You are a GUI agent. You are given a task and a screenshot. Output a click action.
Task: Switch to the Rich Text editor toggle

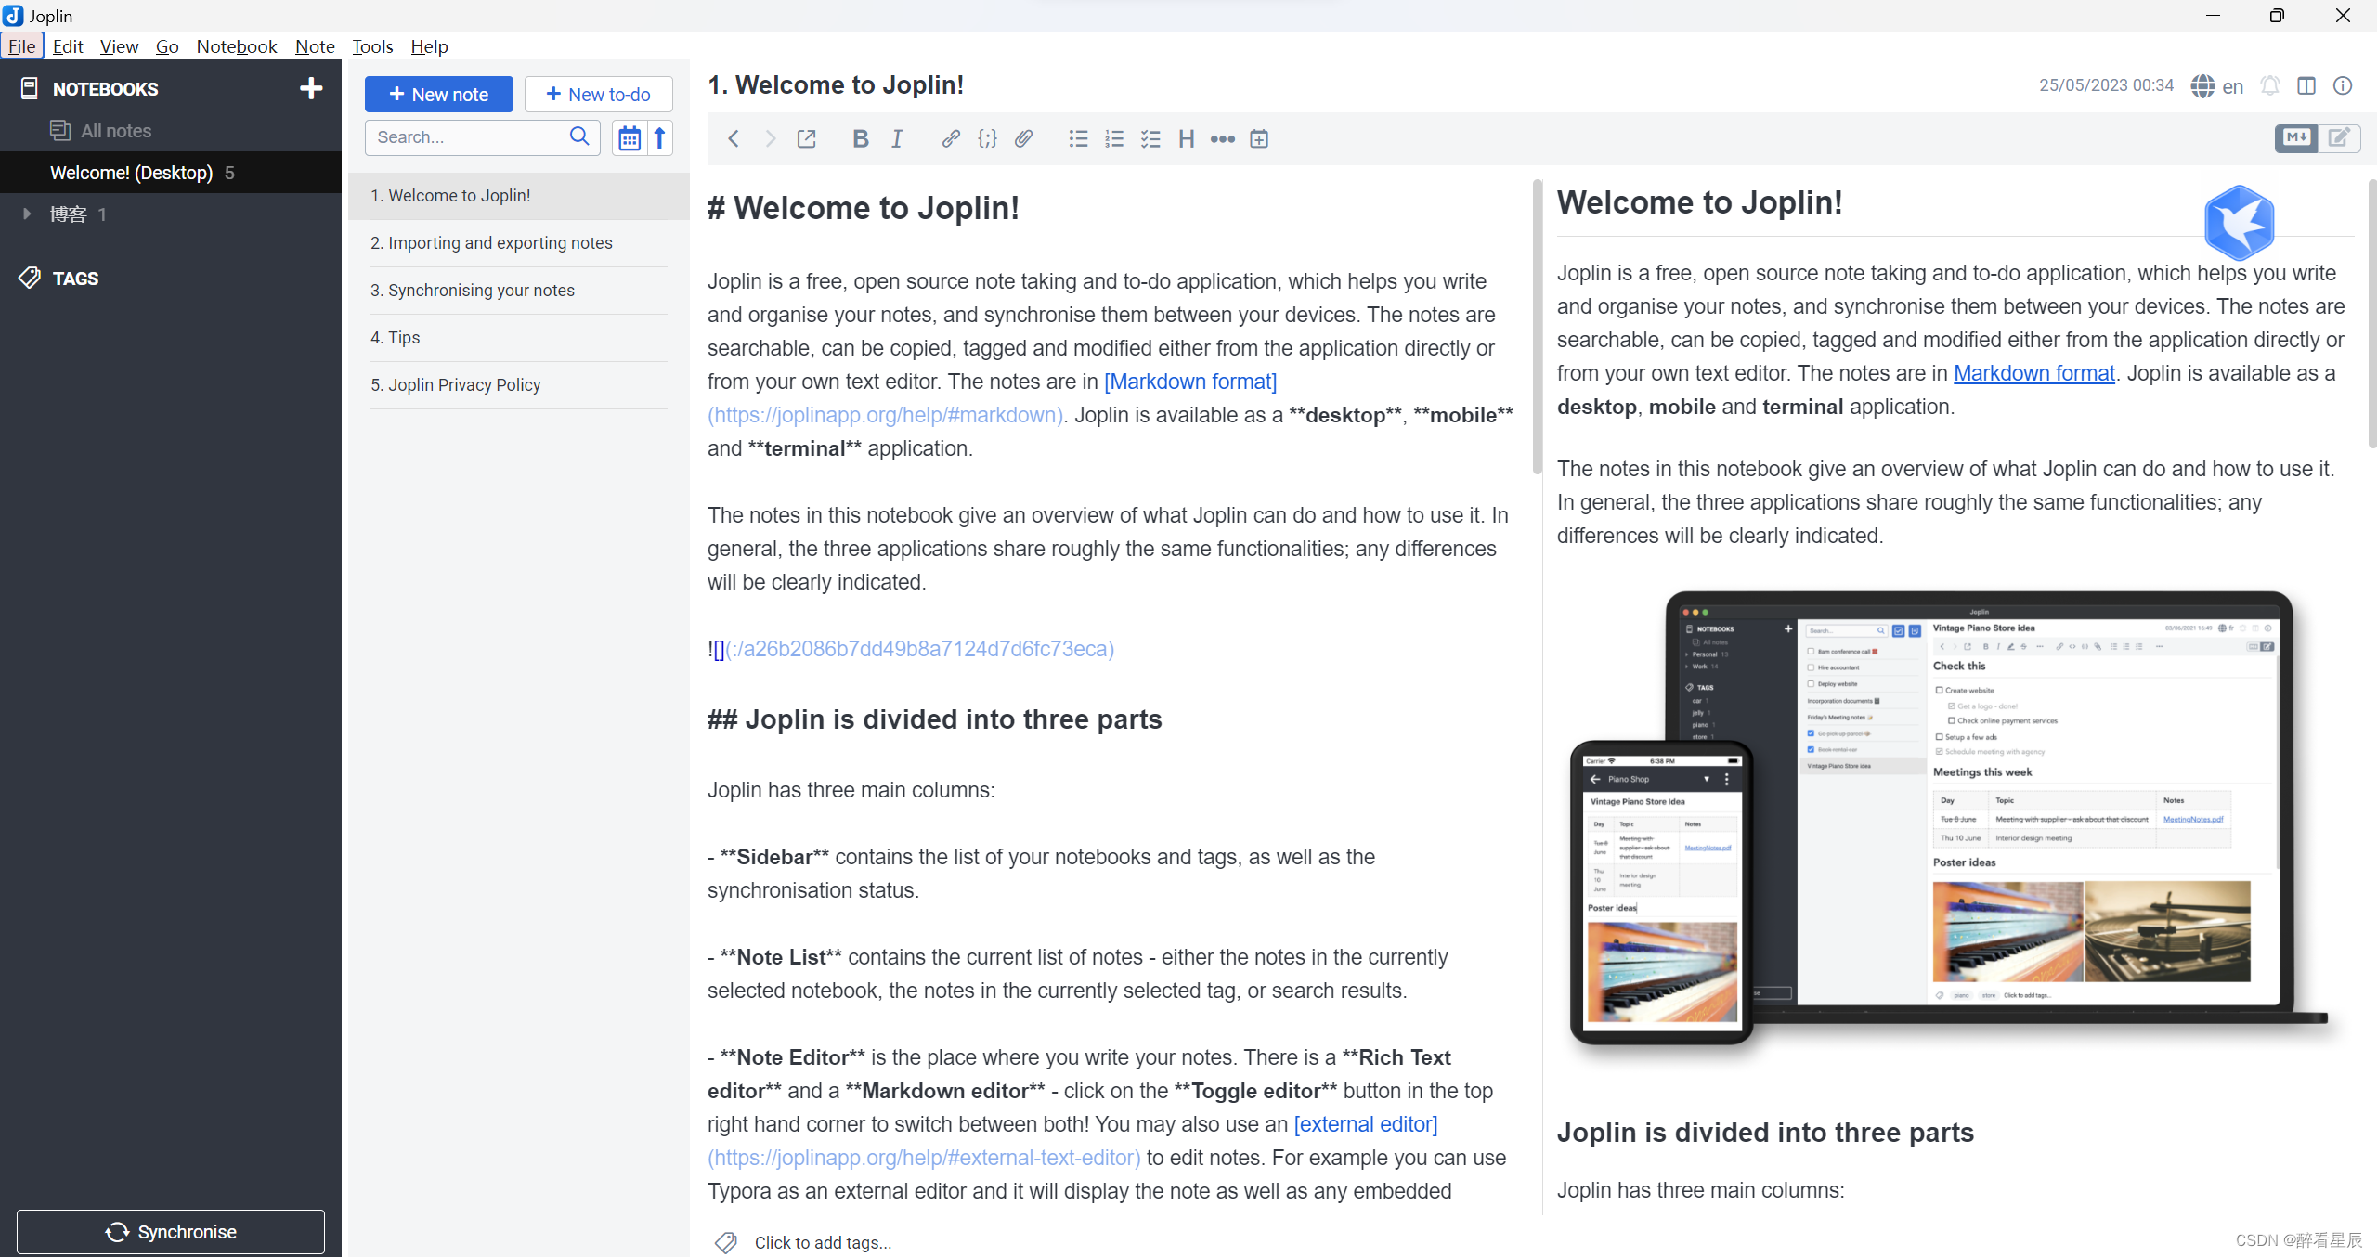tap(2339, 138)
